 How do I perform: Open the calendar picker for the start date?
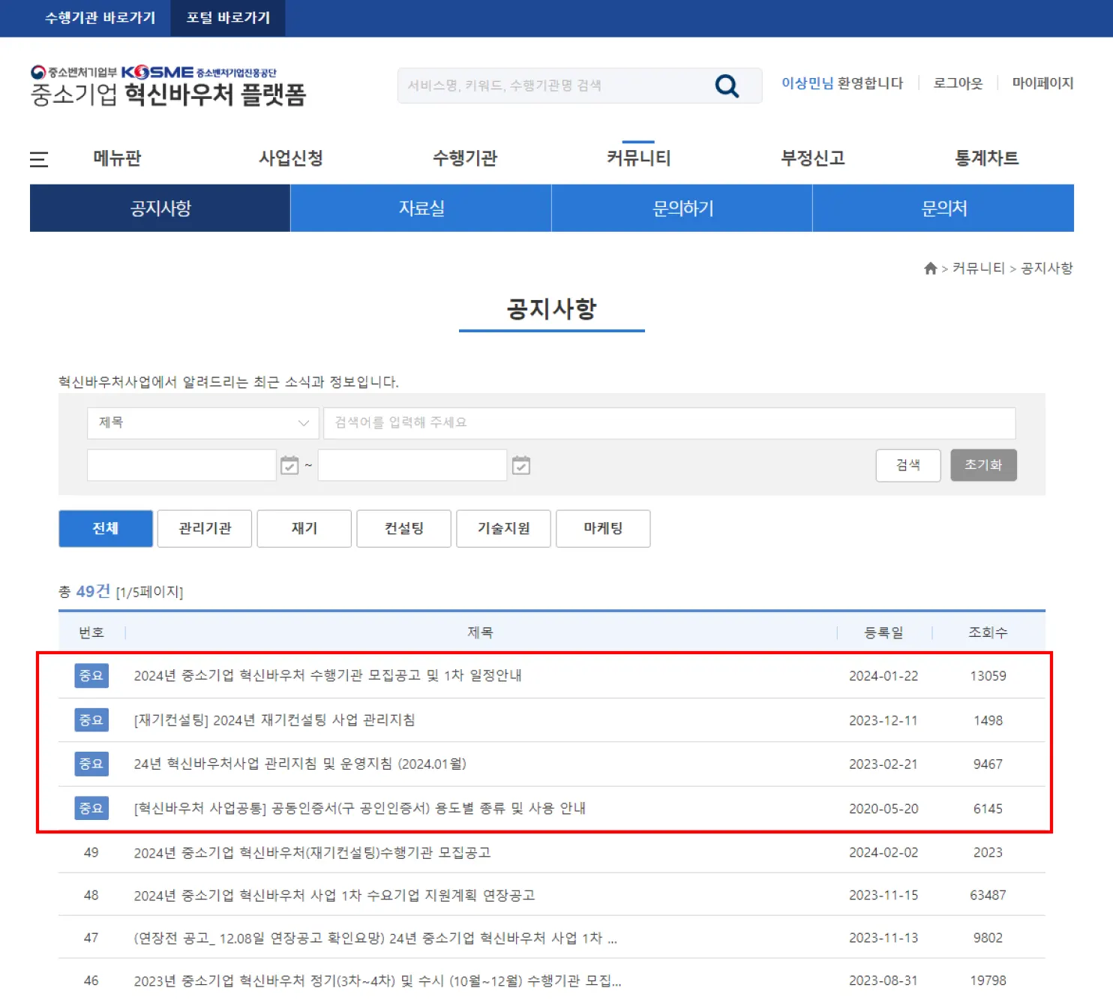click(289, 465)
